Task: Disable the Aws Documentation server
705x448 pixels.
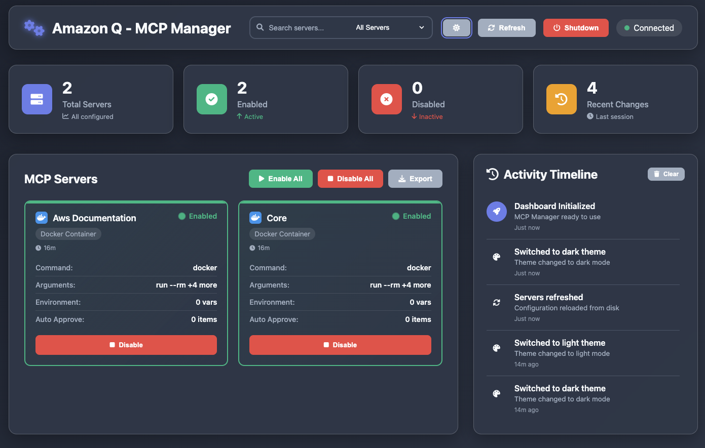Action: click(x=126, y=345)
